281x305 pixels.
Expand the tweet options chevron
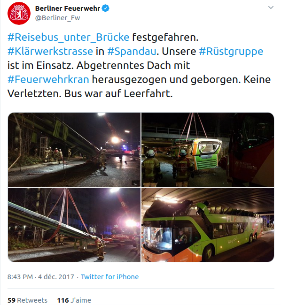(271, 8)
